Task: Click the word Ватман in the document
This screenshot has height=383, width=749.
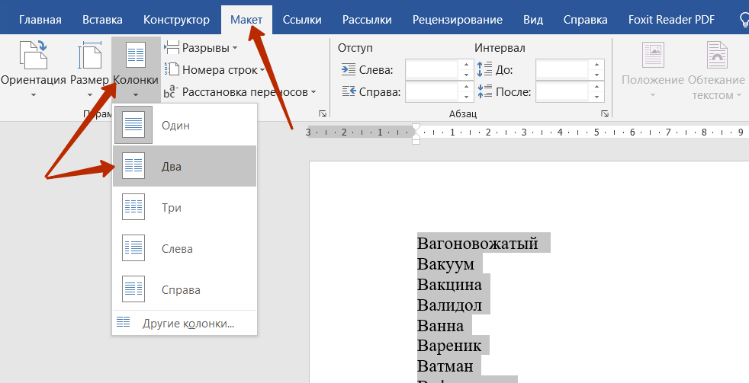Action: [445, 365]
